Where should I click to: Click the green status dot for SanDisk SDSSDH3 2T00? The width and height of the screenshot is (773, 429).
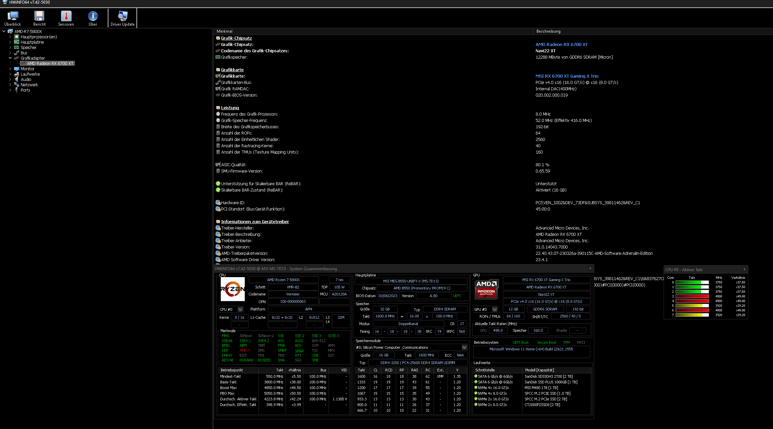pos(476,376)
